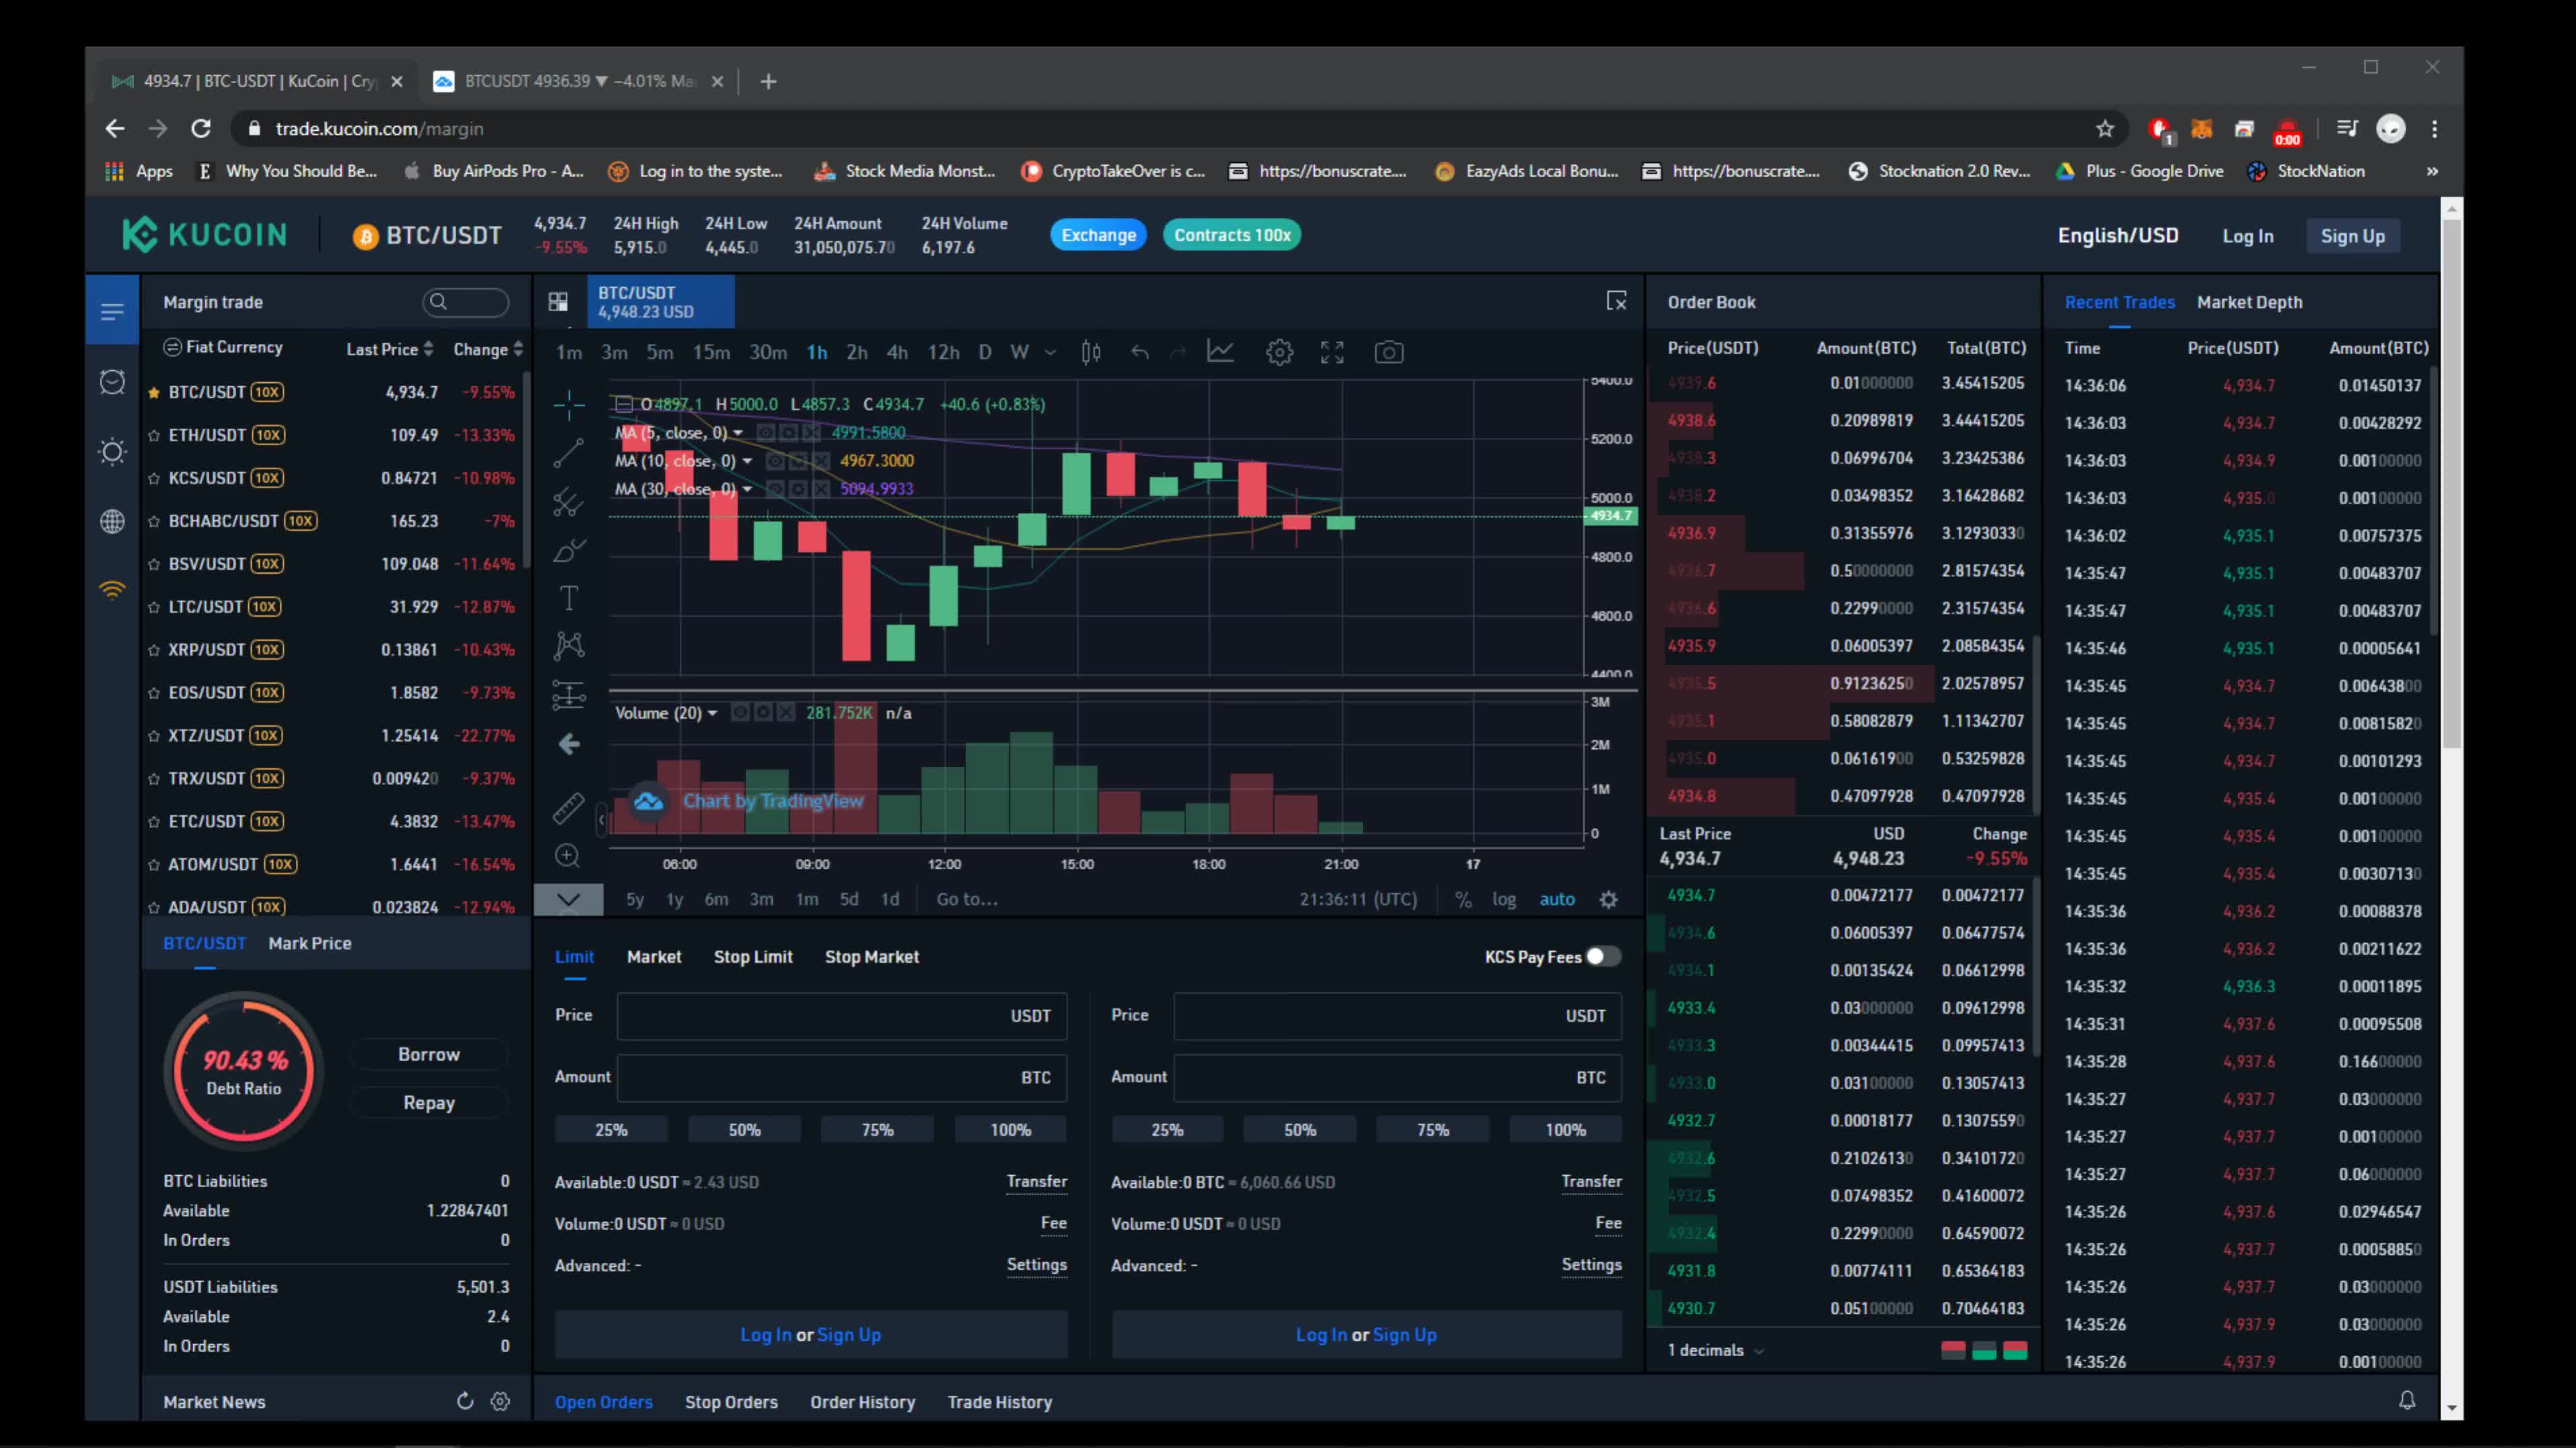Image resolution: width=2576 pixels, height=1448 pixels.
Task: Open the Market Depth tab
Action: point(2249,302)
